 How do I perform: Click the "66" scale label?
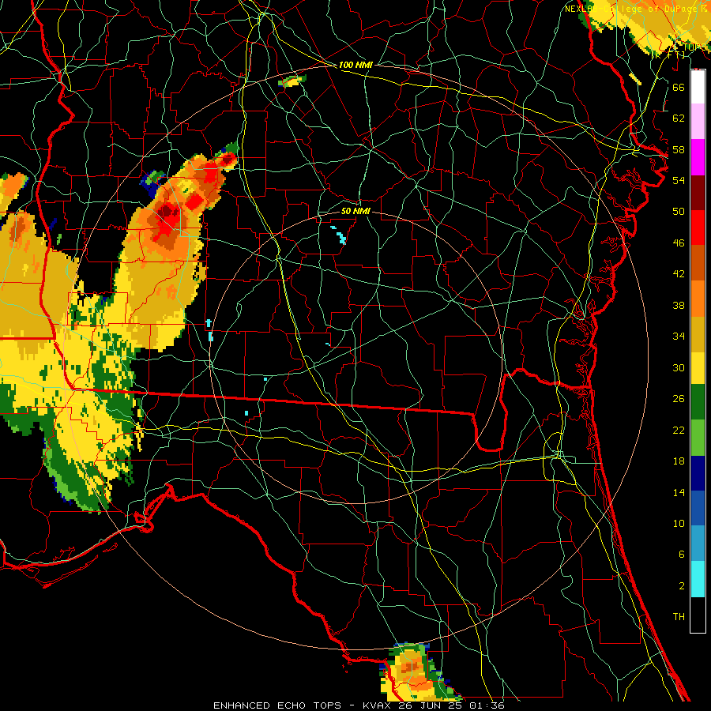(x=679, y=87)
